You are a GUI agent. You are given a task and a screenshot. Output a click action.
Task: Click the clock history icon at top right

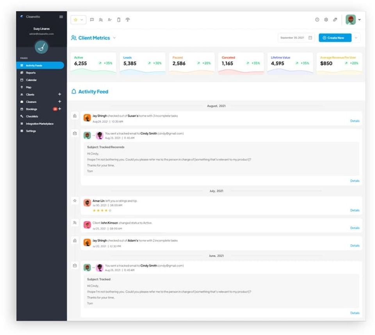click(317, 20)
